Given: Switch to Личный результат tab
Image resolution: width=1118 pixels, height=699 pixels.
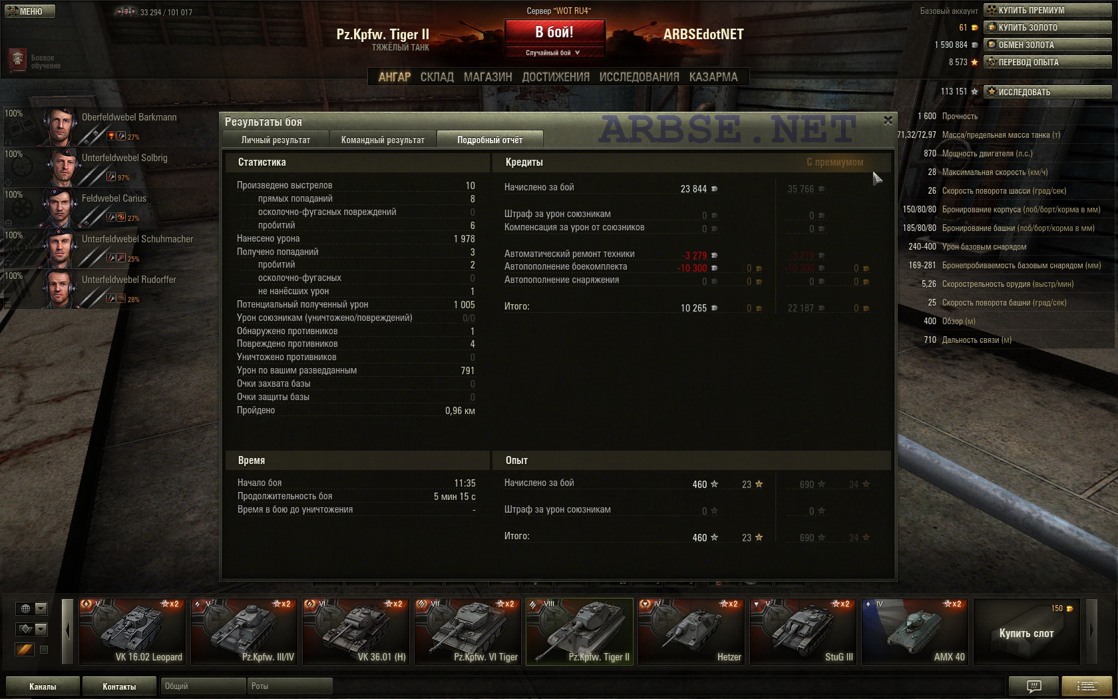Looking at the screenshot, I should click(276, 140).
